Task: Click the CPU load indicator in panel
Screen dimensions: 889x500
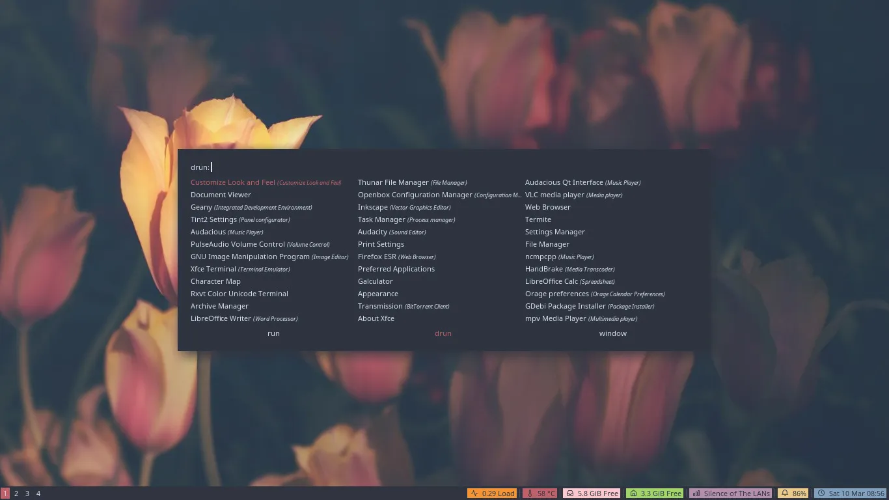Action: click(493, 493)
